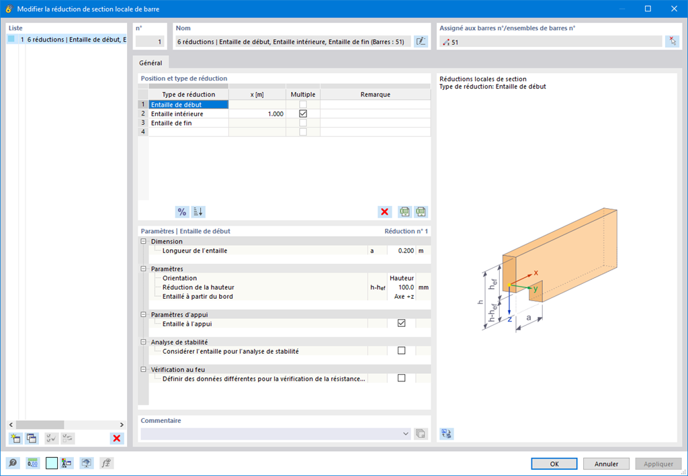This screenshot has height=476, width=688.
Task: Collapse the Paramètres d'appui group
Action: click(x=143, y=315)
